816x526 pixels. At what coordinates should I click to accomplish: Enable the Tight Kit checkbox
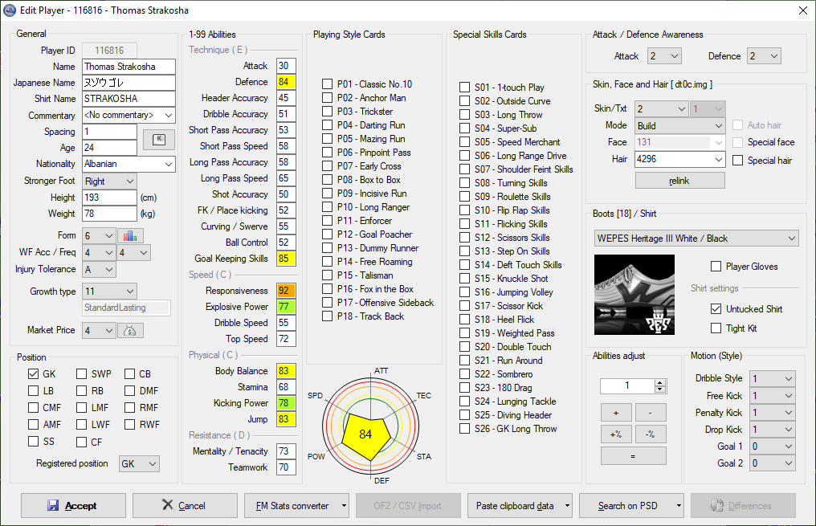(716, 328)
